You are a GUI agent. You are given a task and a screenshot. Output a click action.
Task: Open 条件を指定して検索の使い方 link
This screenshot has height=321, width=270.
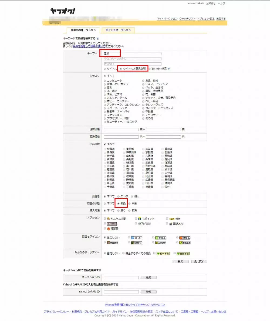[89, 46]
